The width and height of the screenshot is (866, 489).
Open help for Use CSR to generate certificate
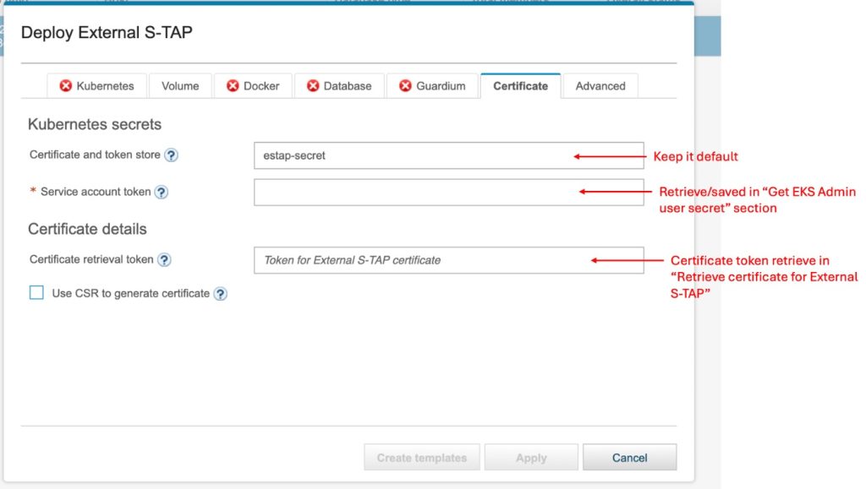tap(221, 294)
